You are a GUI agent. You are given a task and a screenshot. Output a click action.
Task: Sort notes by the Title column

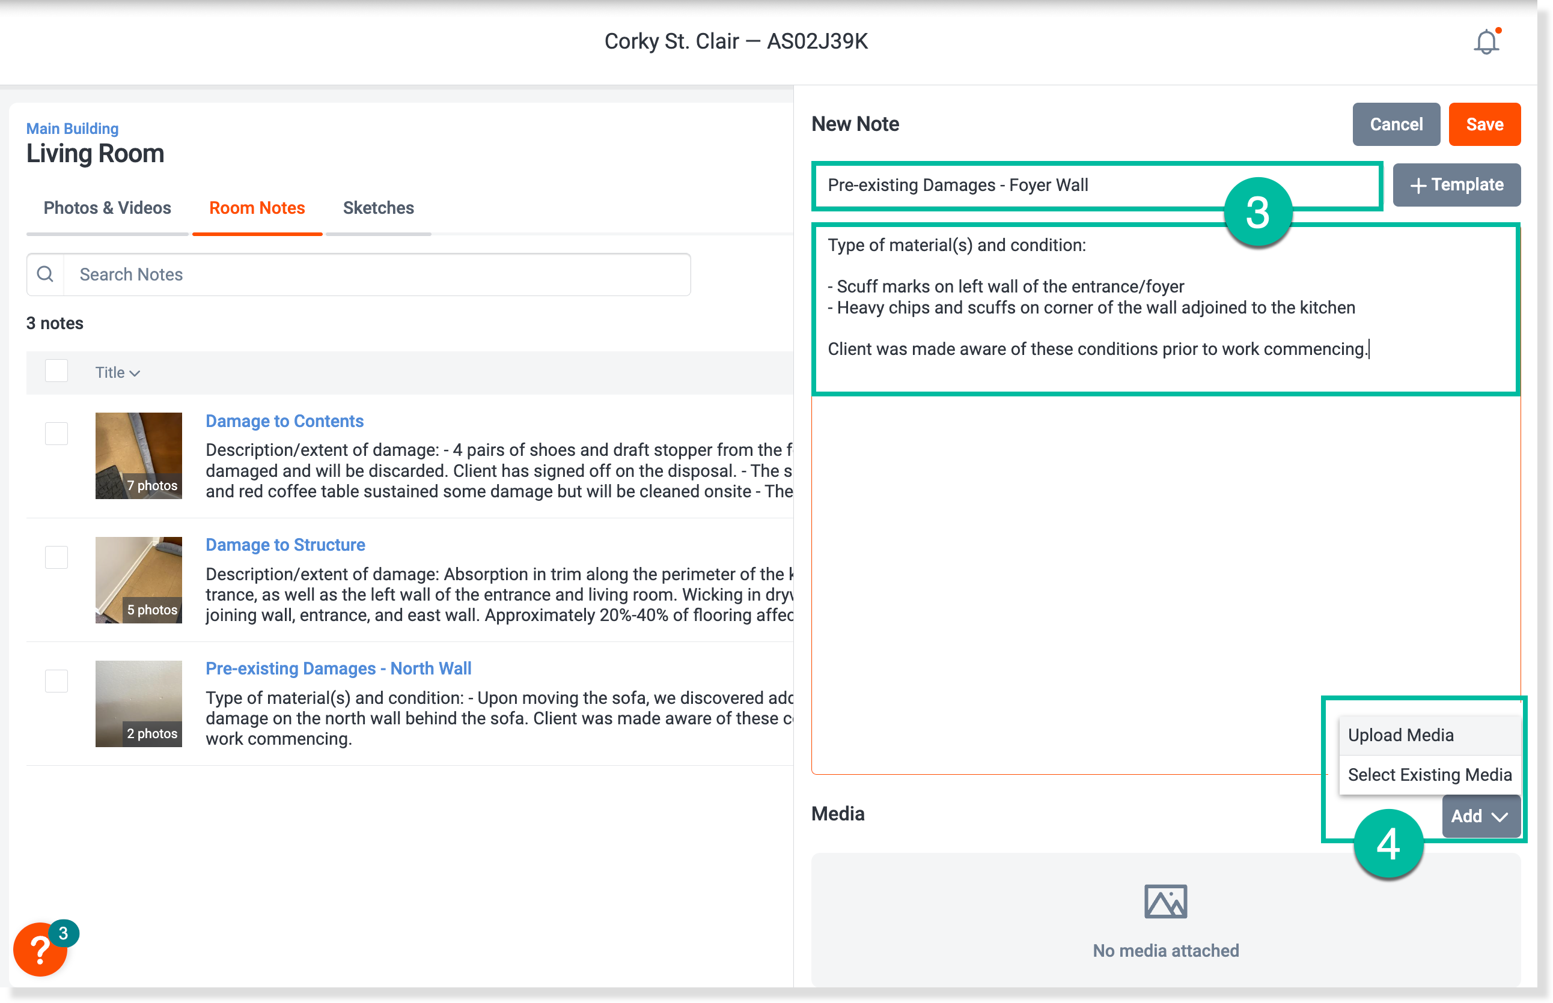pyautogui.click(x=117, y=372)
